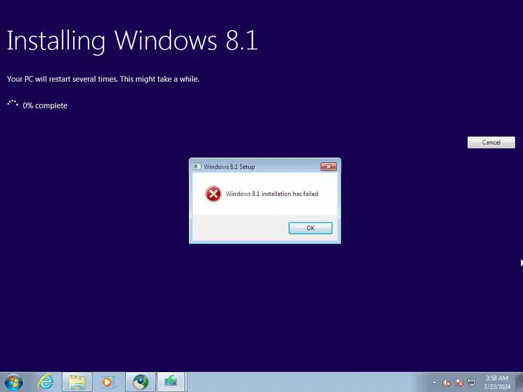
Task: Click the 'Your PC will restart' text
Action: pos(103,79)
